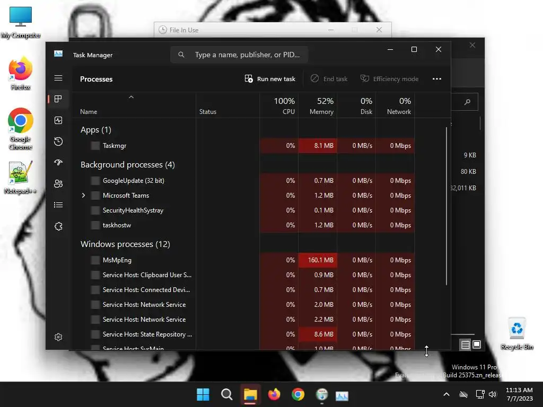
Task: Click the network icon in the system tray
Action: pyautogui.click(x=480, y=394)
